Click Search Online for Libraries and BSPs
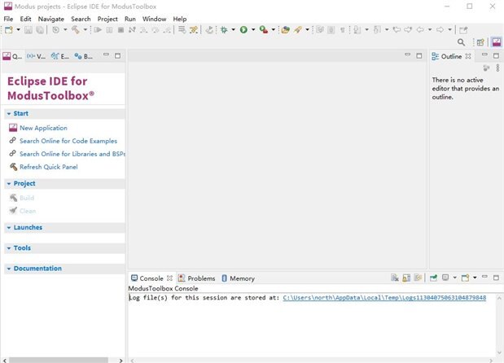Image resolution: width=504 pixels, height=363 pixels. (72, 154)
